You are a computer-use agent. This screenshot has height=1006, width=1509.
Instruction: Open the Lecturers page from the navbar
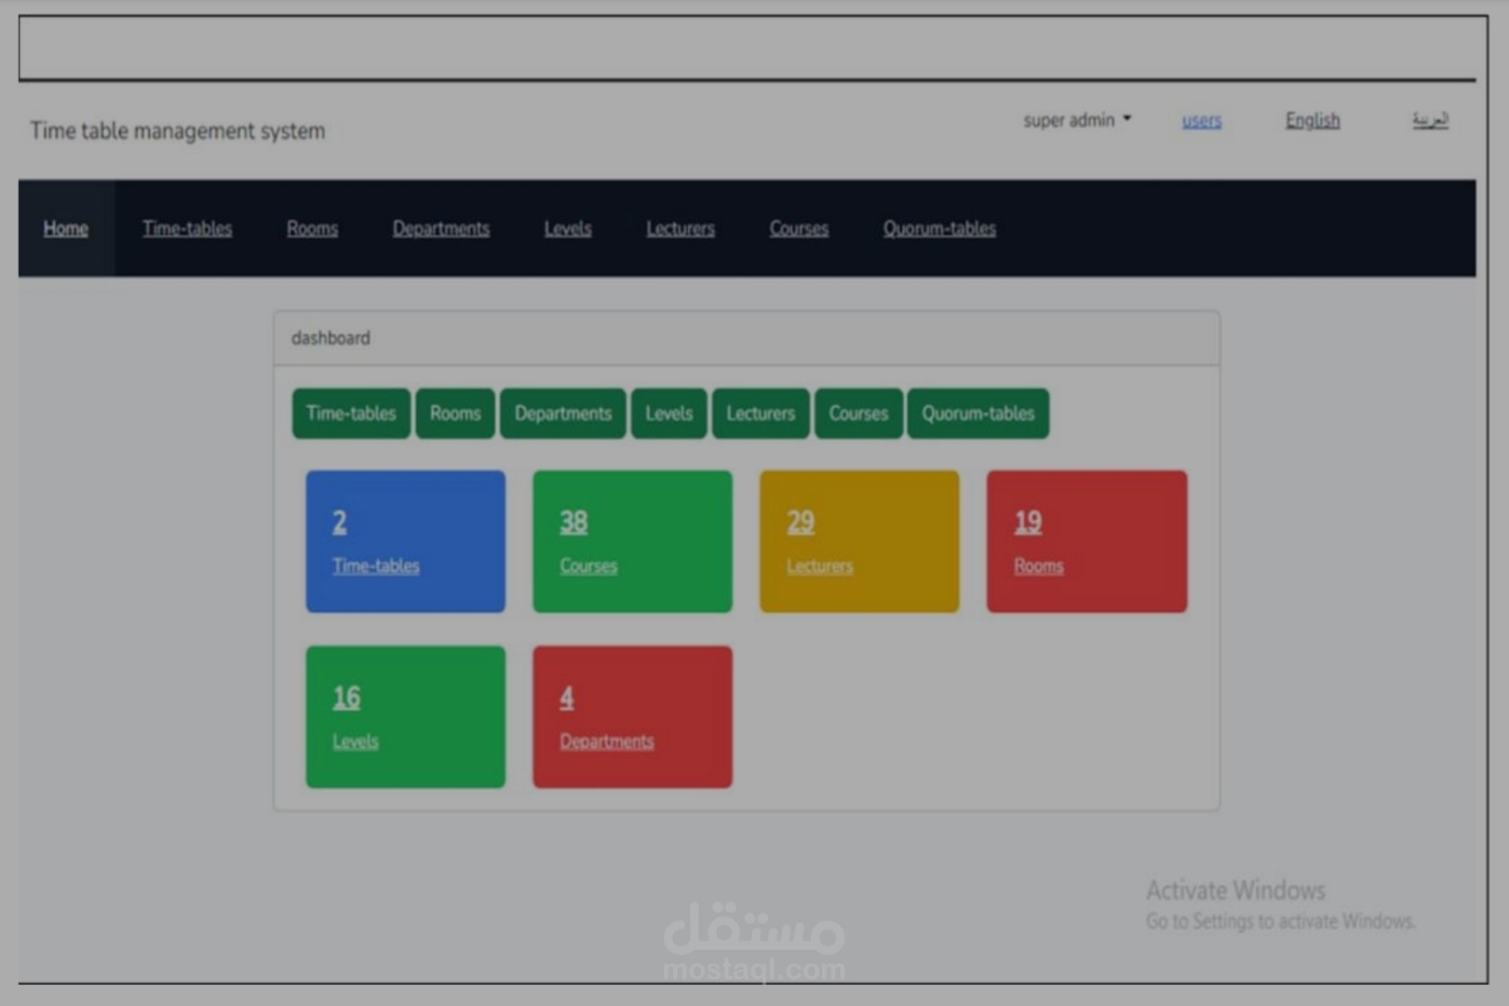click(680, 228)
